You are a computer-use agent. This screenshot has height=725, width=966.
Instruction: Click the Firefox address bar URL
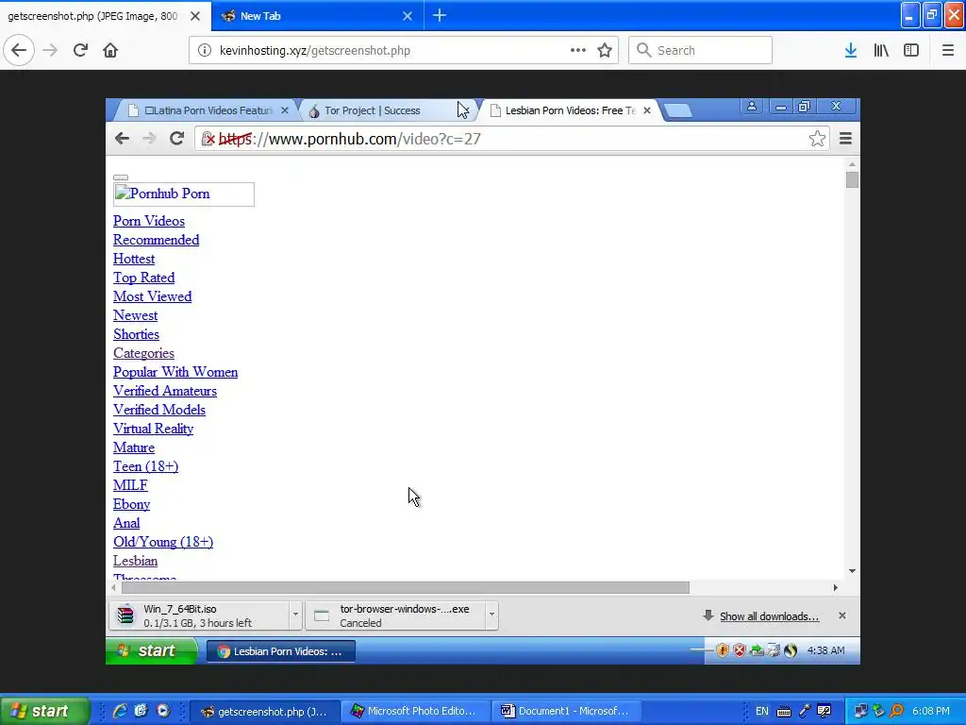[315, 51]
